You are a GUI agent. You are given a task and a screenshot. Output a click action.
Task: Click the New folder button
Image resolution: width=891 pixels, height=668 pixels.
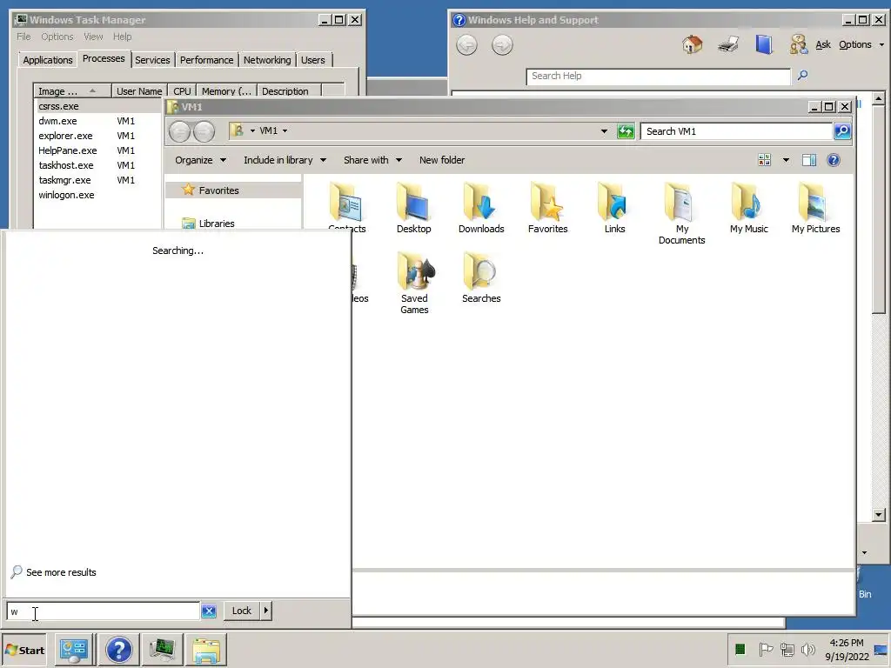click(x=442, y=160)
